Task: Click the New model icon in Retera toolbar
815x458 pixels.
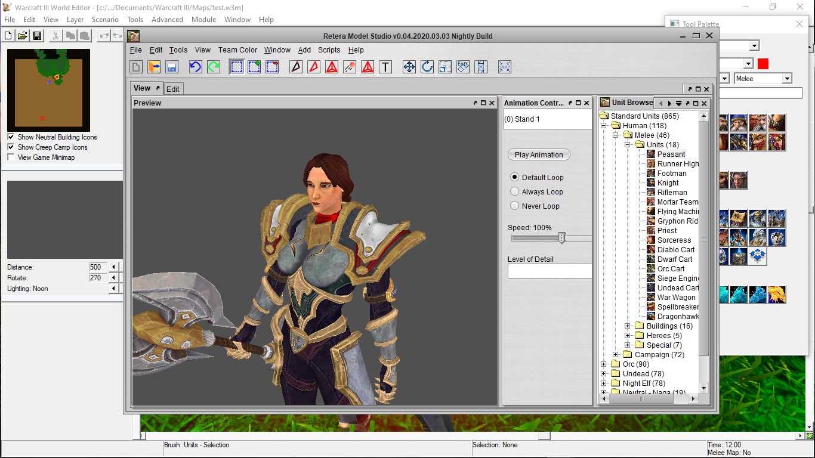Action: pos(136,67)
